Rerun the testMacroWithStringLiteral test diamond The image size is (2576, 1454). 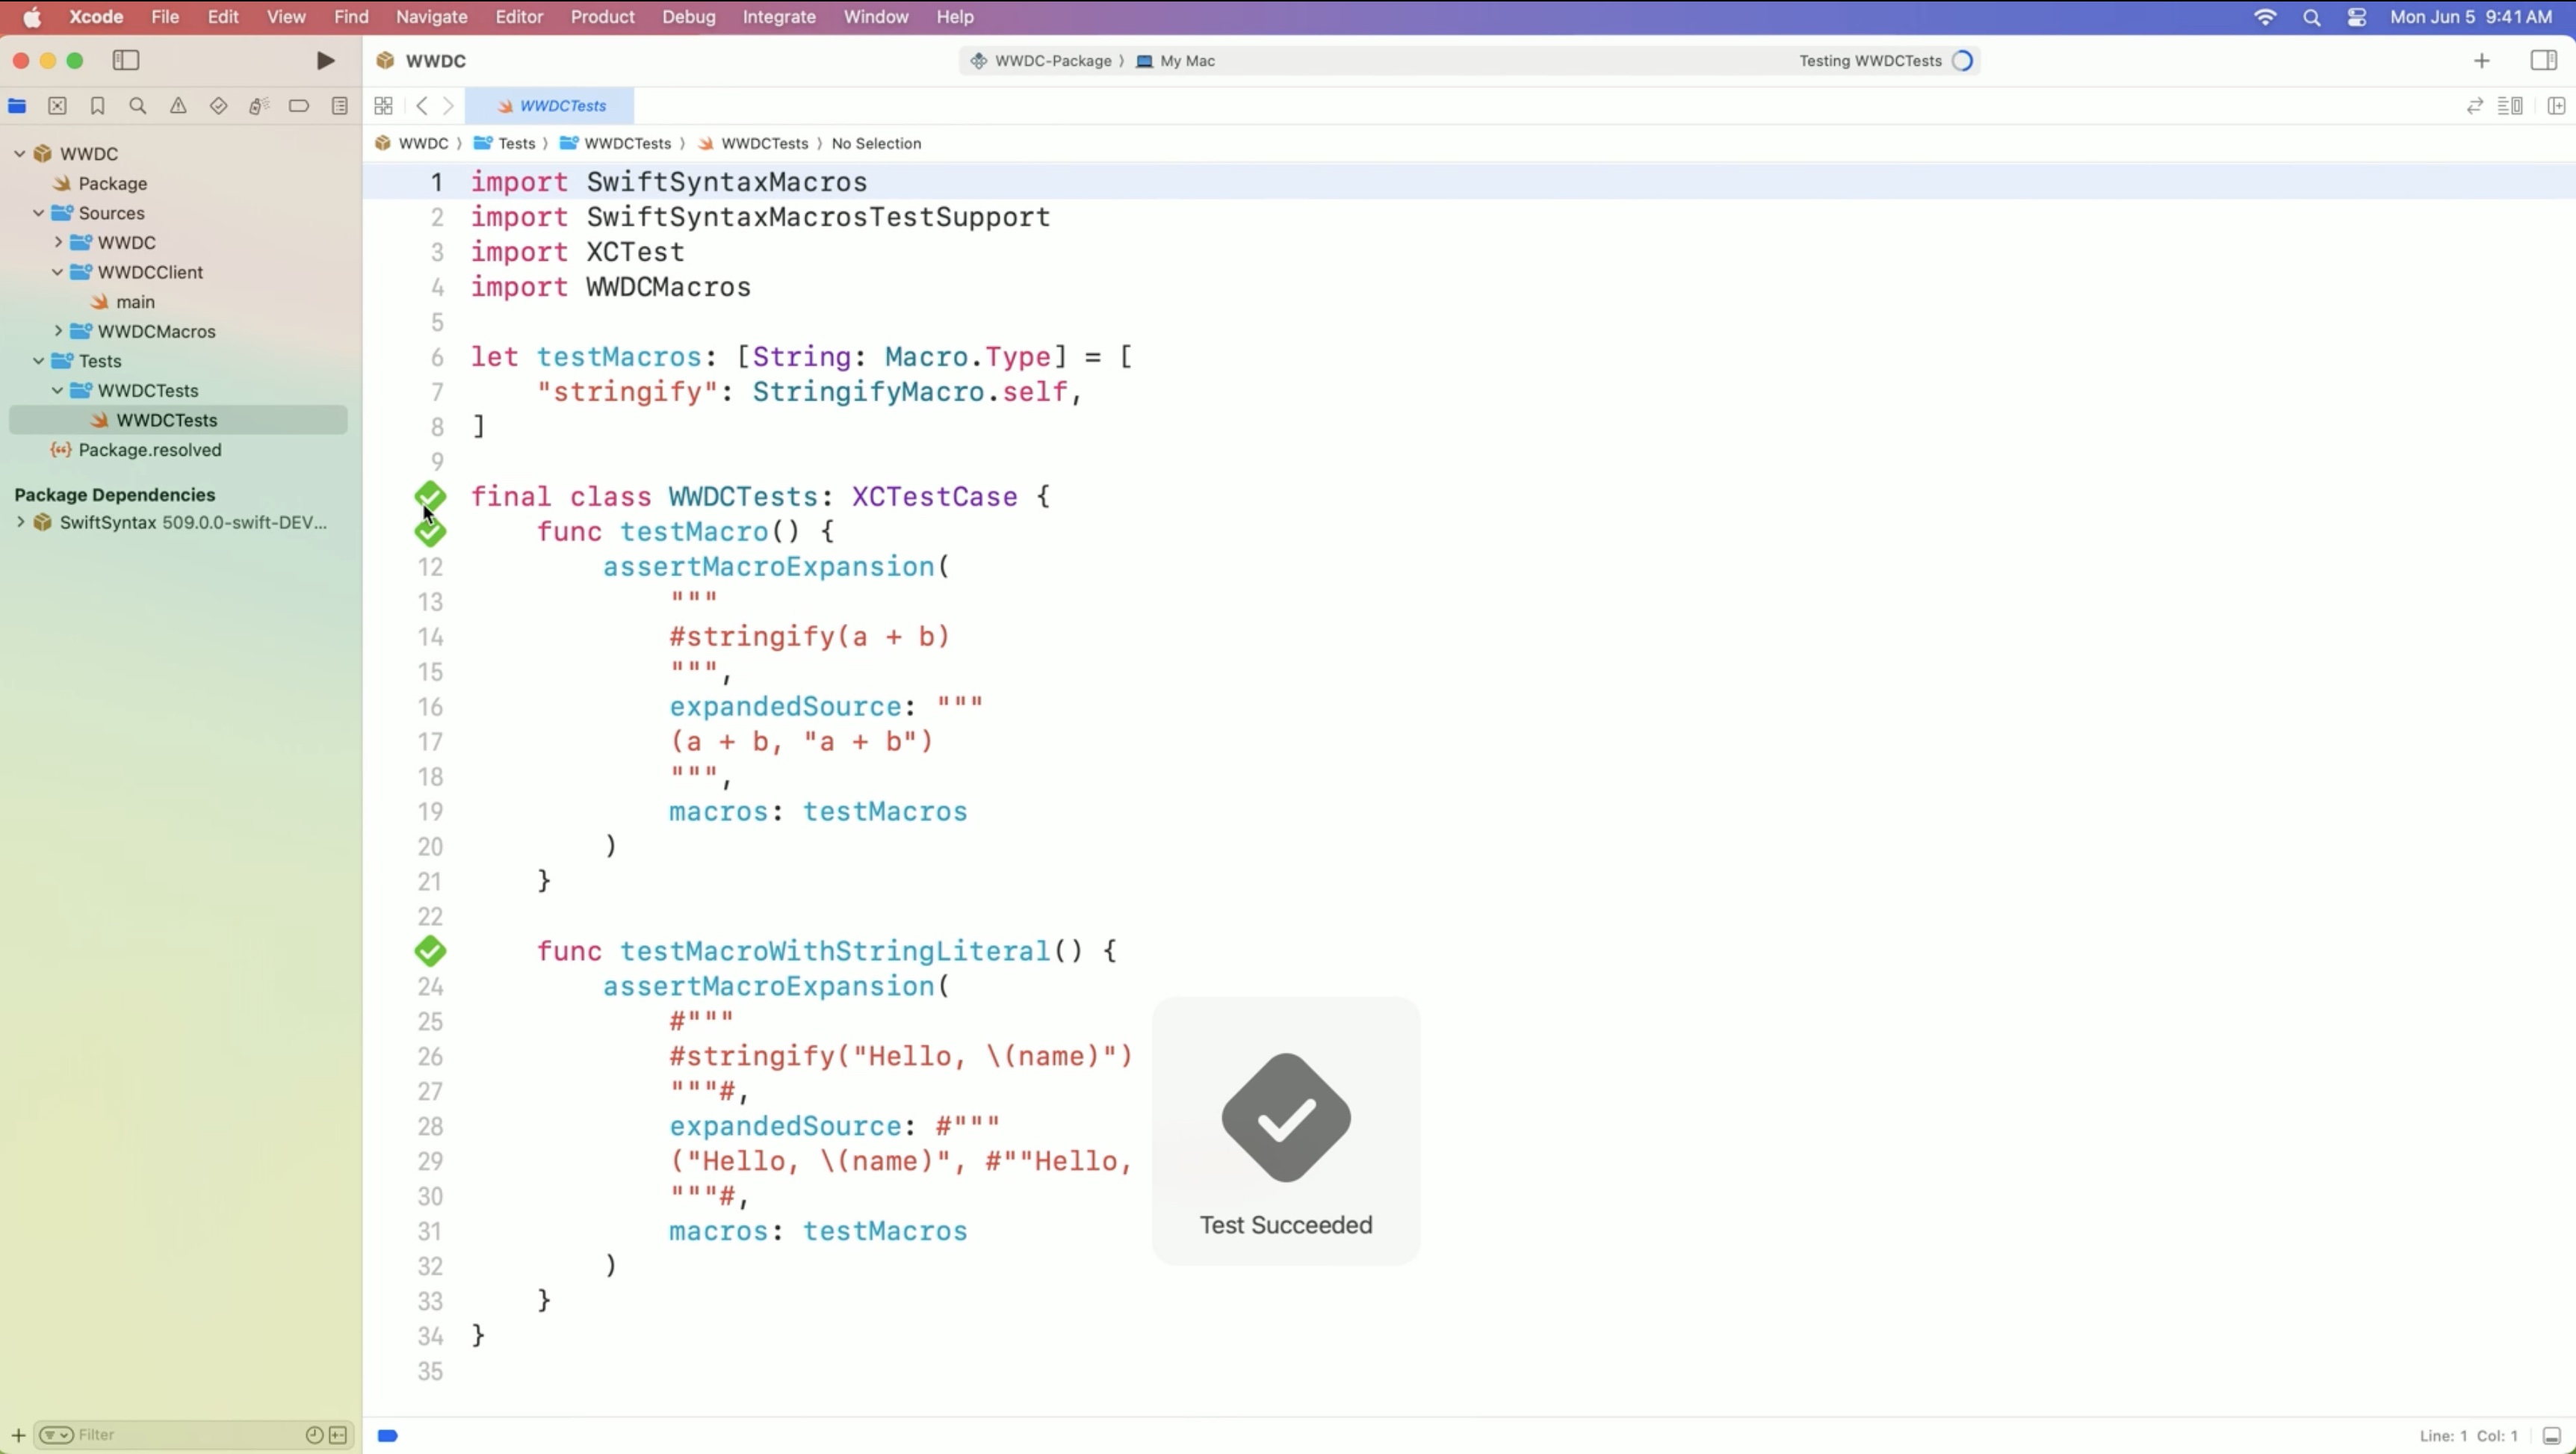[430, 951]
